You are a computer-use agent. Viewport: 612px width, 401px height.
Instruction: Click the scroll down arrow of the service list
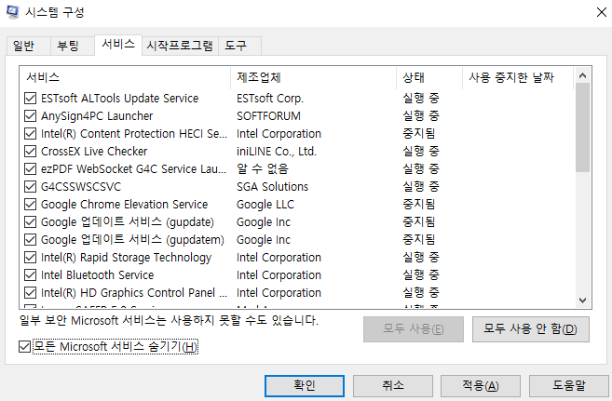[x=583, y=301]
